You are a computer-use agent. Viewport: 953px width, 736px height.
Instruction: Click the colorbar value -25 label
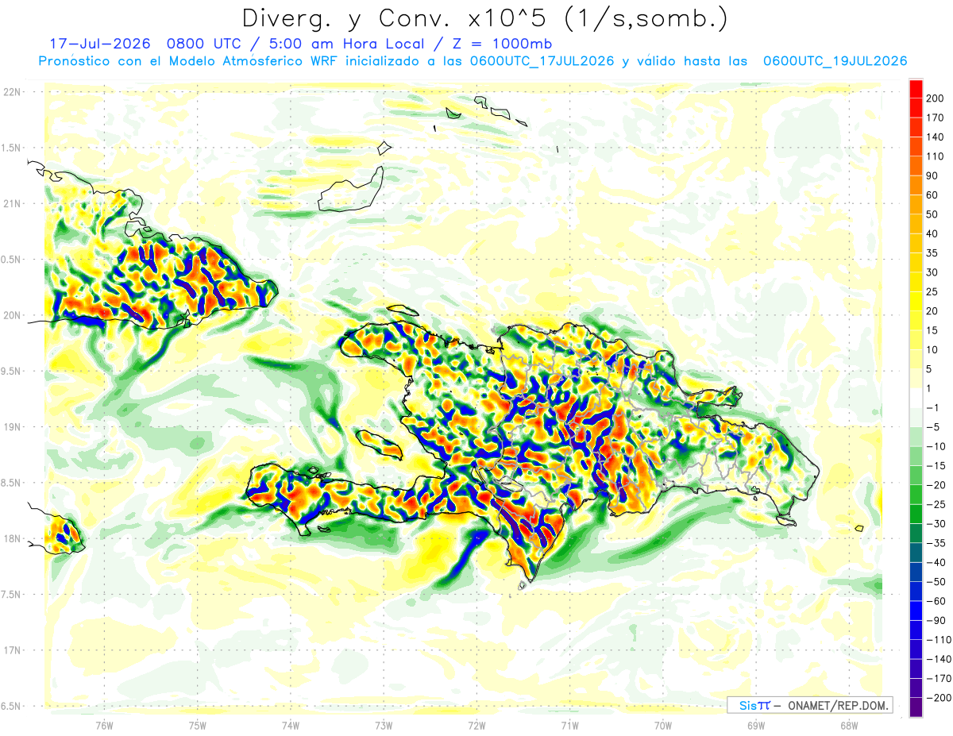(937, 504)
